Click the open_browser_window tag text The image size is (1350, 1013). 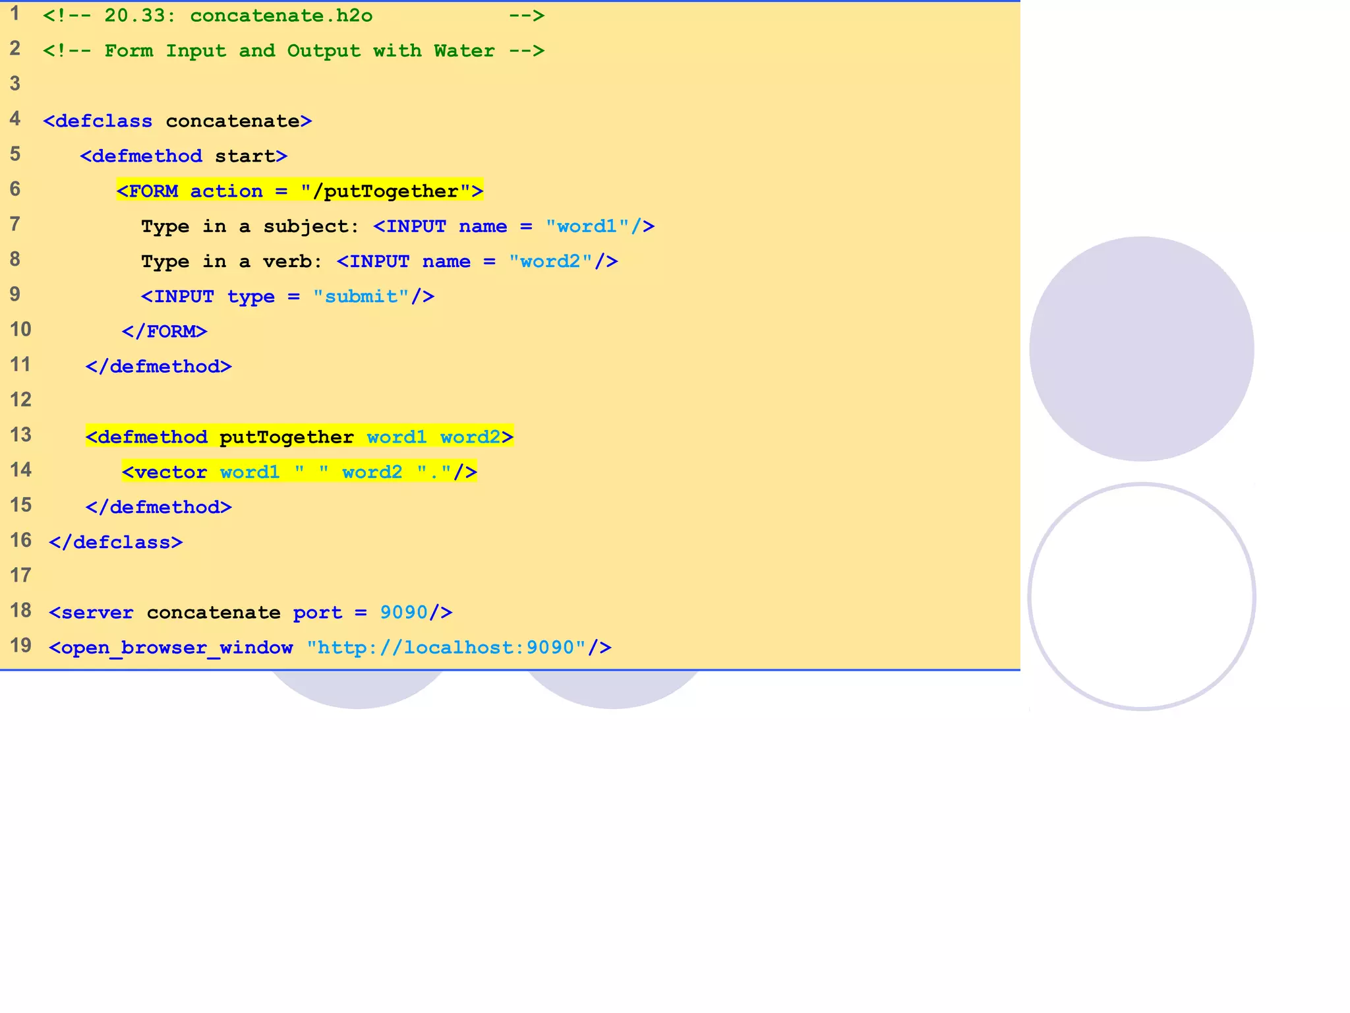(171, 648)
